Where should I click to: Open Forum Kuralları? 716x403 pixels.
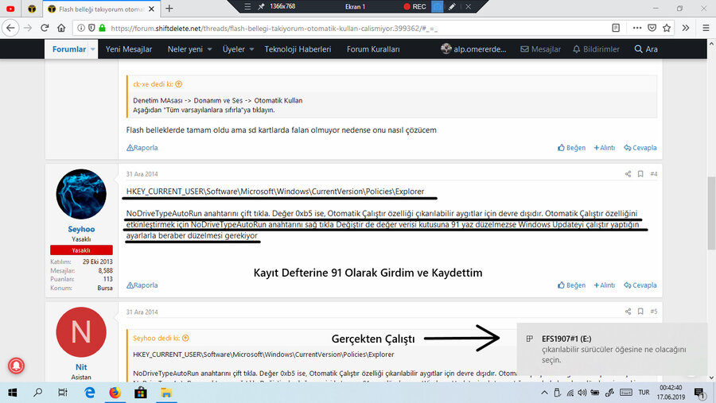(x=373, y=48)
